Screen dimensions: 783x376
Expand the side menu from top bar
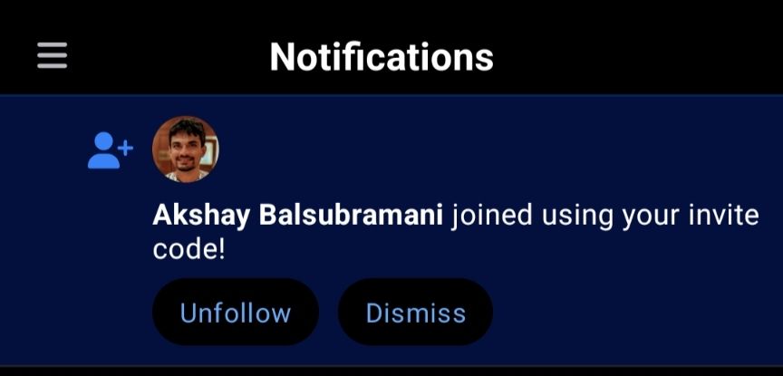(52, 55)
